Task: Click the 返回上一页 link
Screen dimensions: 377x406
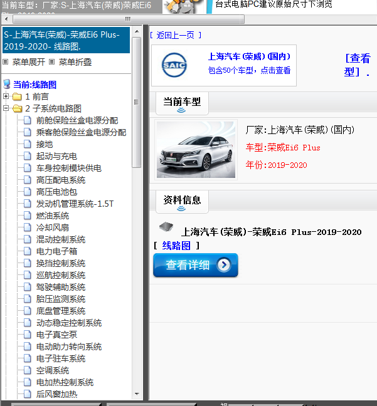Action: point(176,35)
